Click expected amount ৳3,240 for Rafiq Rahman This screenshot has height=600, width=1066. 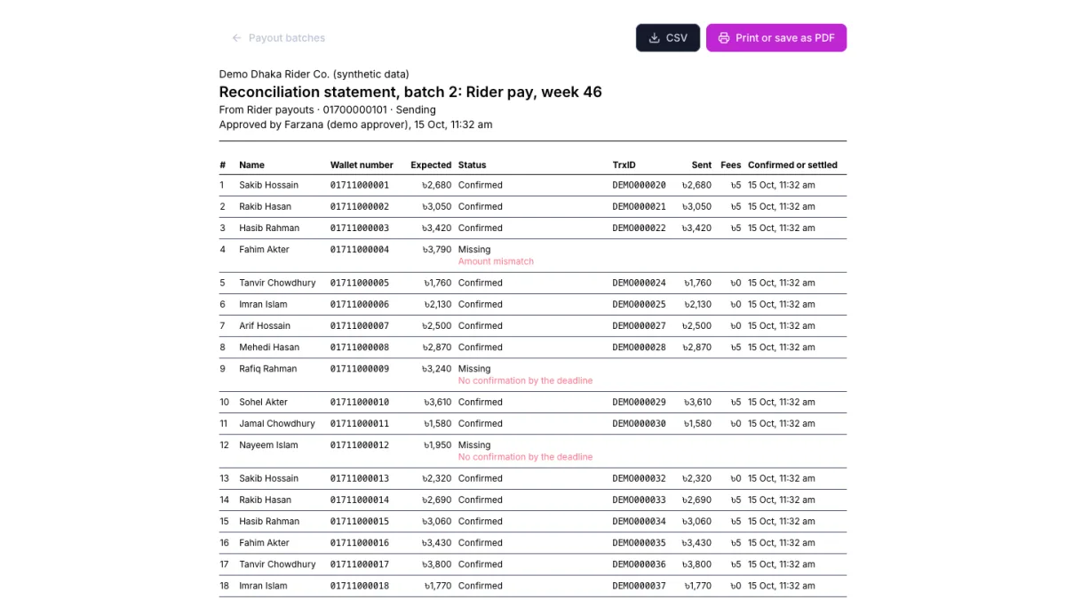tap(437, 369)
